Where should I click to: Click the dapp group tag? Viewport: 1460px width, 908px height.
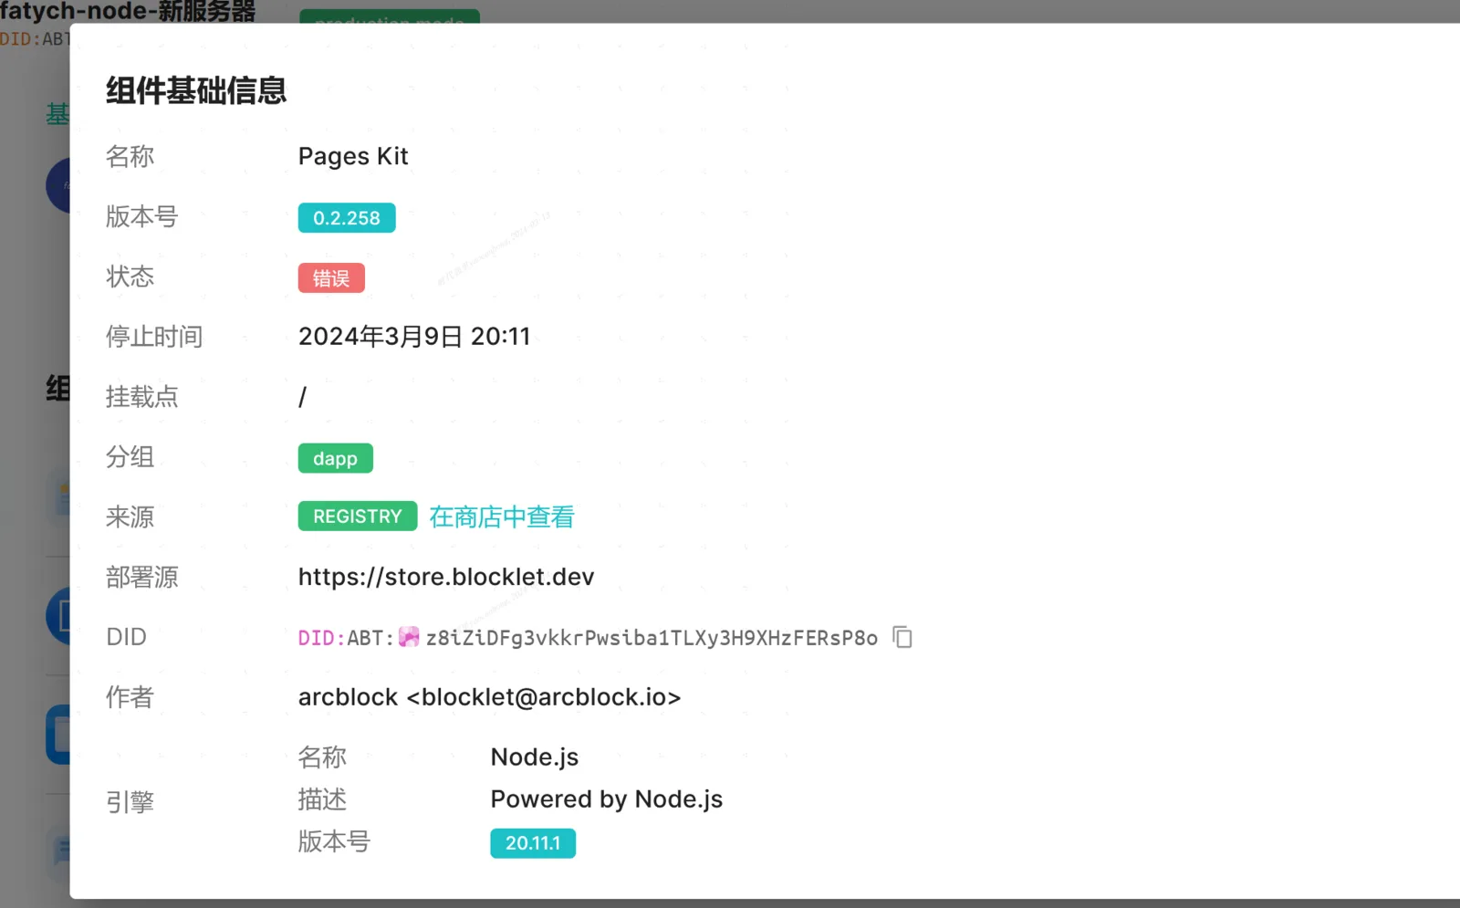pos(335,458)
